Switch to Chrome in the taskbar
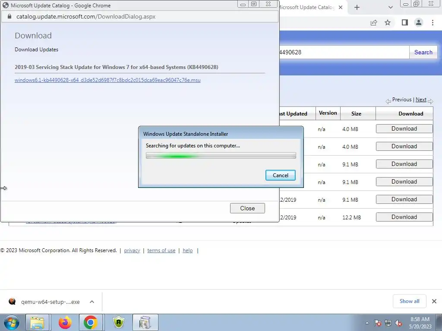The image size is (442, 331). pyautogui.click(x=91, y=322)
